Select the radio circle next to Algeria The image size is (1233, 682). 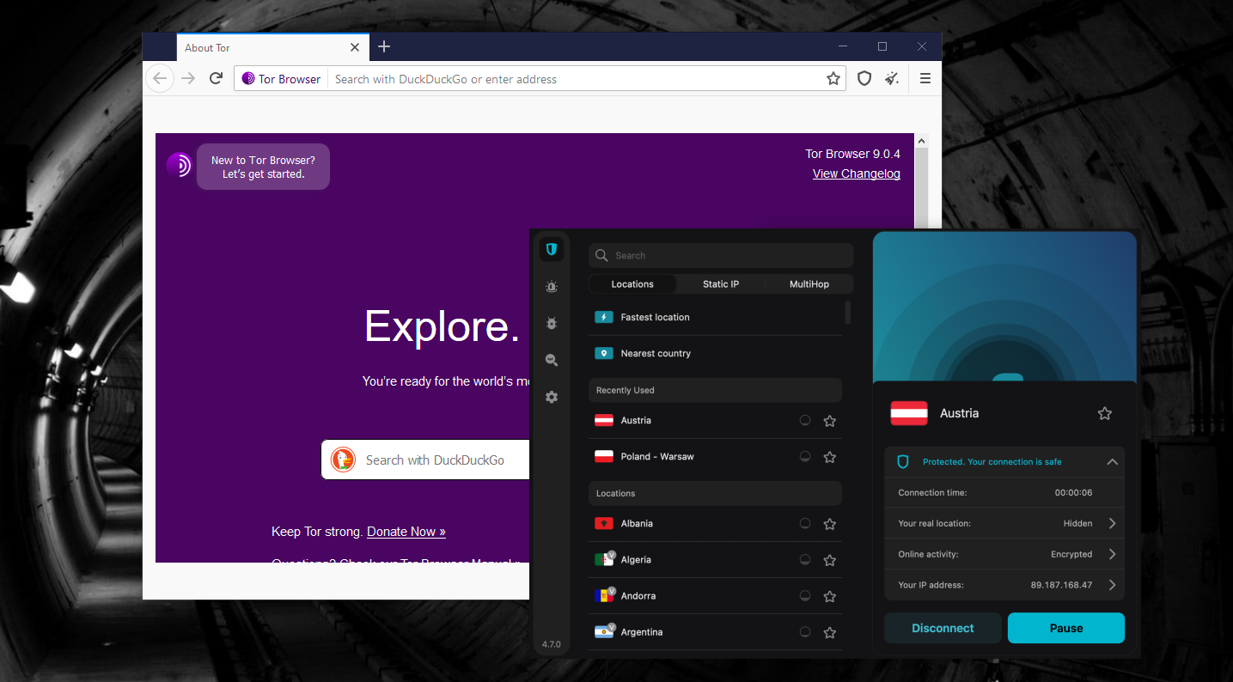click(x=805, y=560)
